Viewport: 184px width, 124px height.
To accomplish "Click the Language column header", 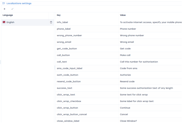I will point(8,15).
